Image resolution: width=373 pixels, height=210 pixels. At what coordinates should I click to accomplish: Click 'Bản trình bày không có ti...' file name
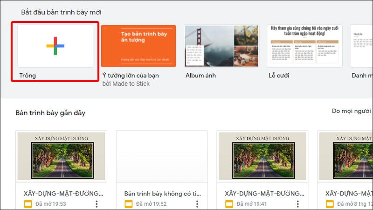tap(162, 194)
